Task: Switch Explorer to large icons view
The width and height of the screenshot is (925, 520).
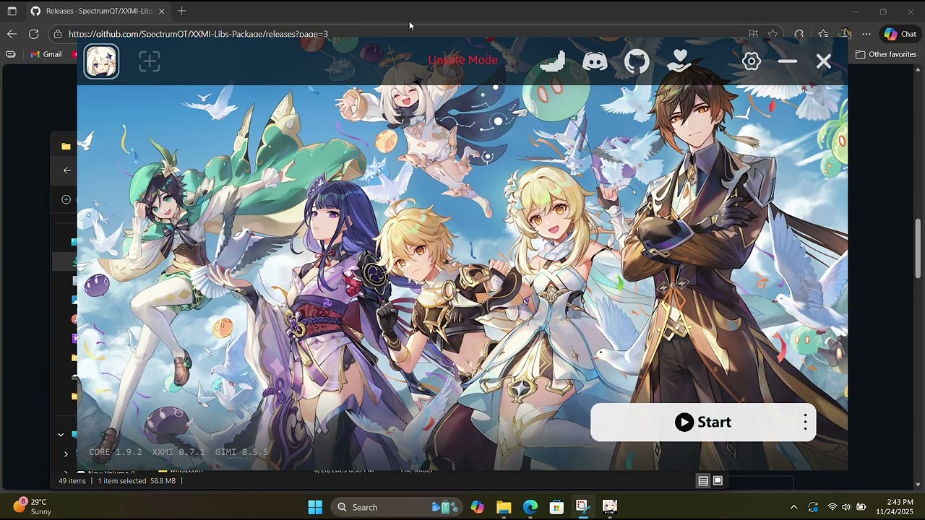Action: point(718,481)
